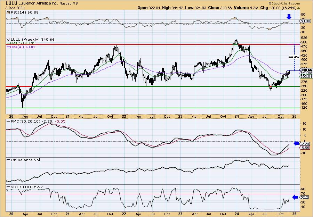
Task: Click the 3-Dec-2024 chart date
Action: pyautogui.click(x=15, y=8)
